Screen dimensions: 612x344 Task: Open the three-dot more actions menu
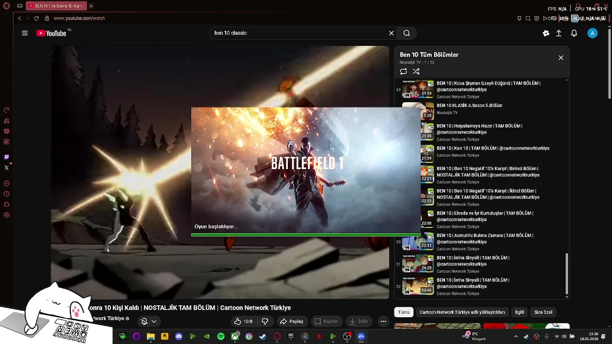point(383,322)
